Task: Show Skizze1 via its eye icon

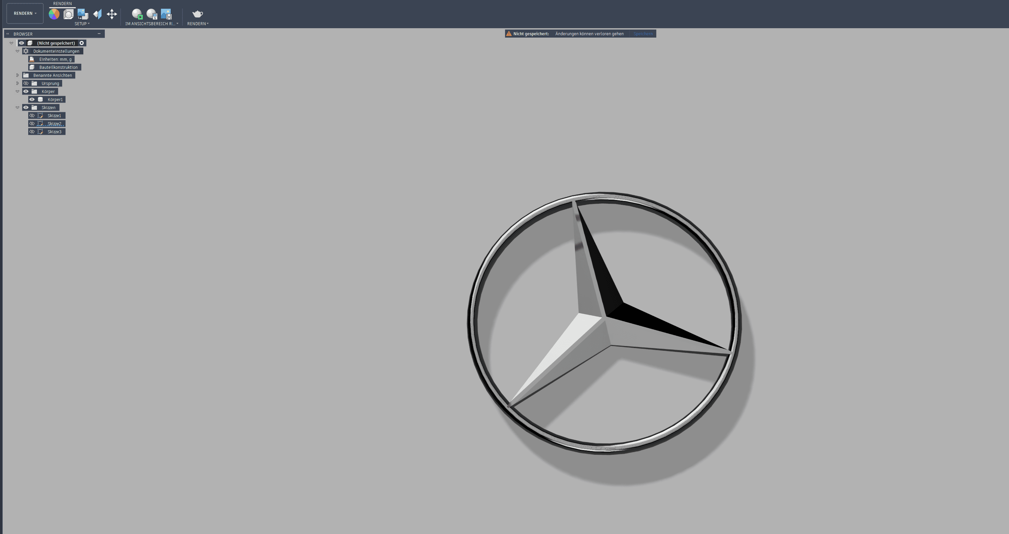Action: click(x=32, y=115)
